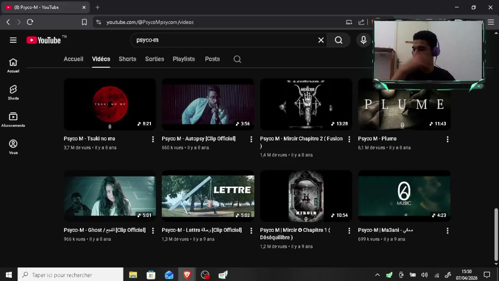The image size is (499, 281).
Task: Start voice search with microphone
Action: [363, 40]
